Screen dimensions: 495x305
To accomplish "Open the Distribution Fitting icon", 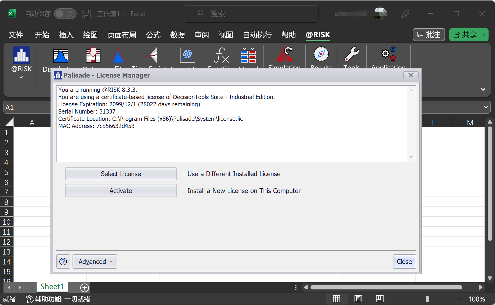I will point(118,56).
